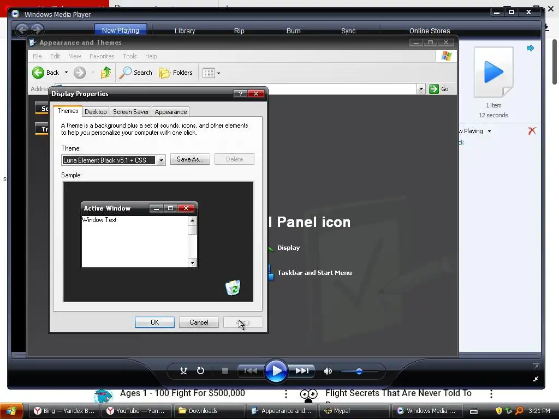This screenshot has width=559, height=419.
Task: Open Downloads folder from taskbar
Action: point(210,411)
